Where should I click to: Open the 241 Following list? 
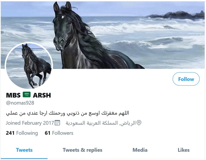click(22, 133)
